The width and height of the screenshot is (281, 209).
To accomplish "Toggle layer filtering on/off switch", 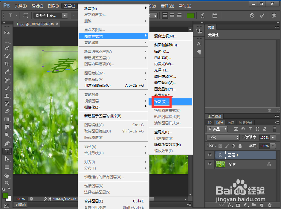I will 274,129.
